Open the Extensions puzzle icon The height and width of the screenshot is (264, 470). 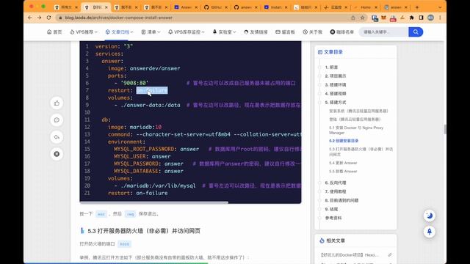coord(411,18)
